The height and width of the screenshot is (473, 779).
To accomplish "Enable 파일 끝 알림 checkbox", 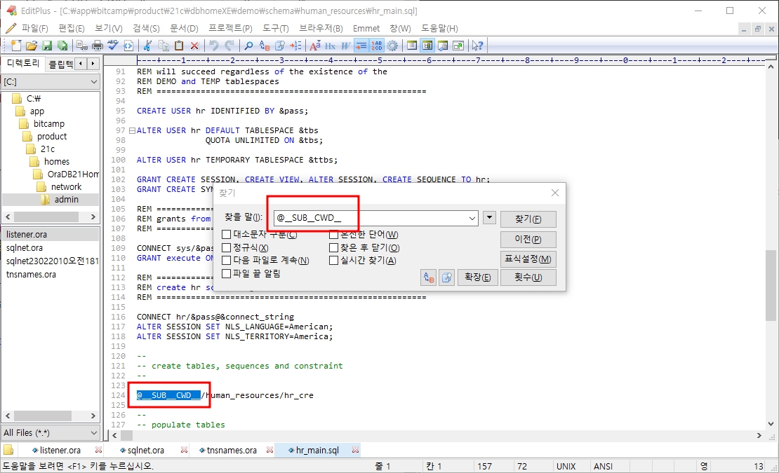I will pyautogui.click(x=226, y=273).
